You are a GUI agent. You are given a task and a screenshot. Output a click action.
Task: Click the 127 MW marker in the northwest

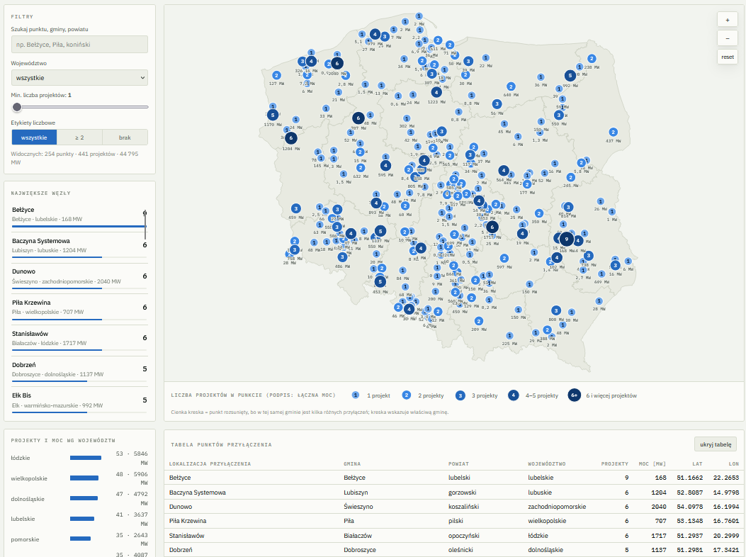[x=276, y=75]
